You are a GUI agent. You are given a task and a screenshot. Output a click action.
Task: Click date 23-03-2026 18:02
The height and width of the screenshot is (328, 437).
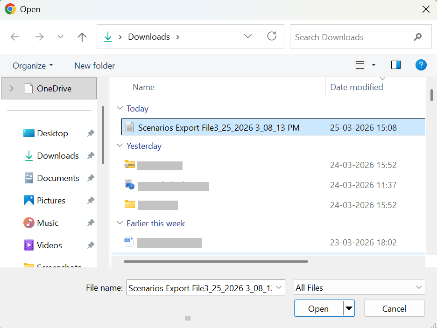pos(363,242)
